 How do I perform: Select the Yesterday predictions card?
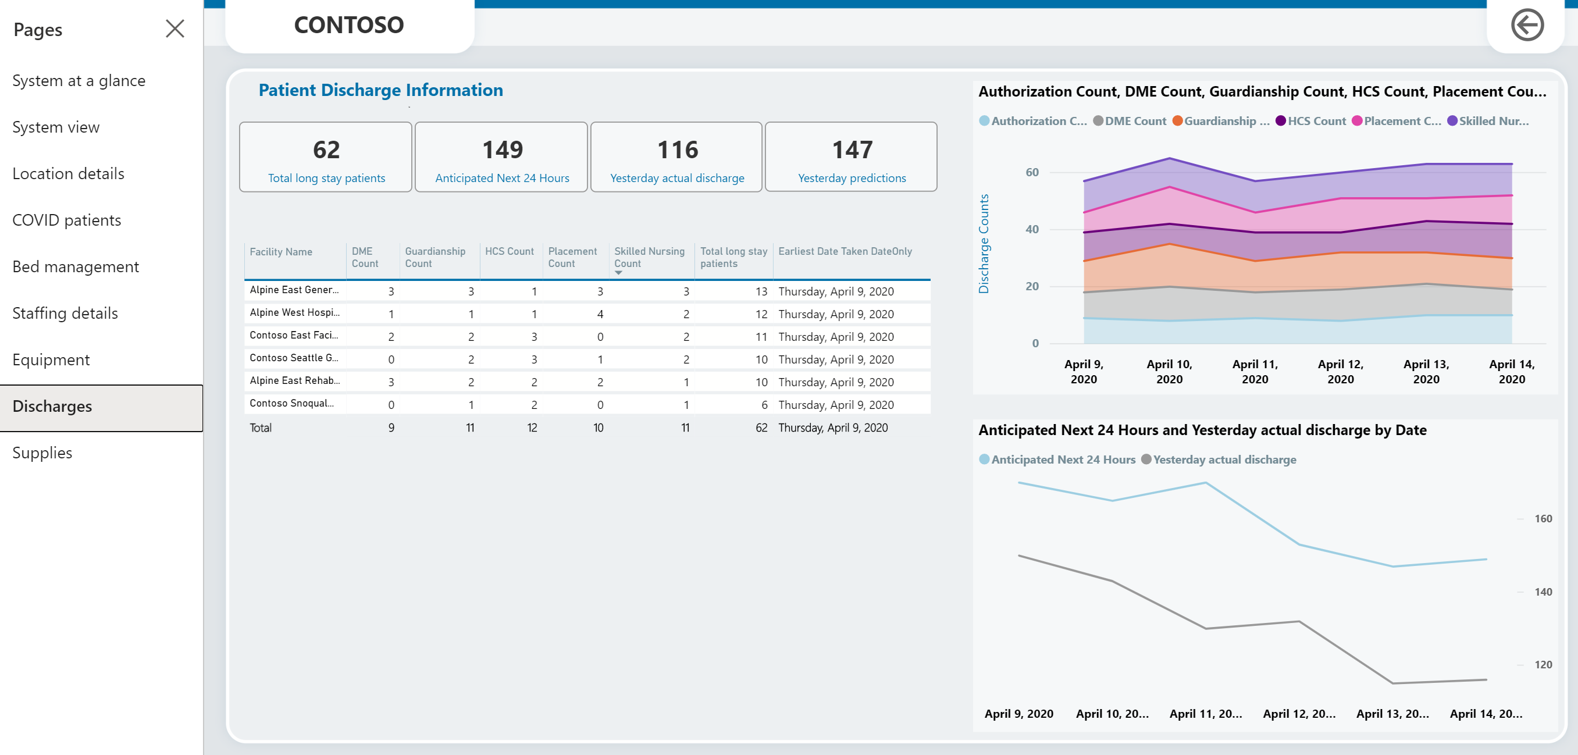851,158
